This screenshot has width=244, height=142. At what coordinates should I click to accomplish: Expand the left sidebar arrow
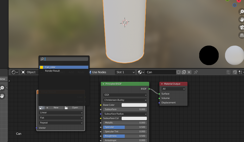coord(9,81)
